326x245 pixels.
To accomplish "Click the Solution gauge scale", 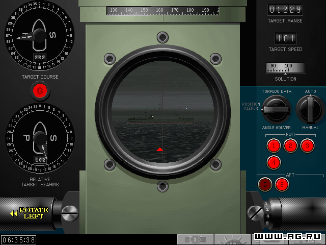I will tap(285, 68).
